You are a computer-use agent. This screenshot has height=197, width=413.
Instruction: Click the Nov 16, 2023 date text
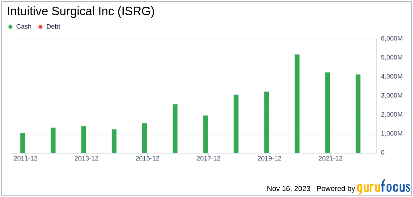click(288, 189)
